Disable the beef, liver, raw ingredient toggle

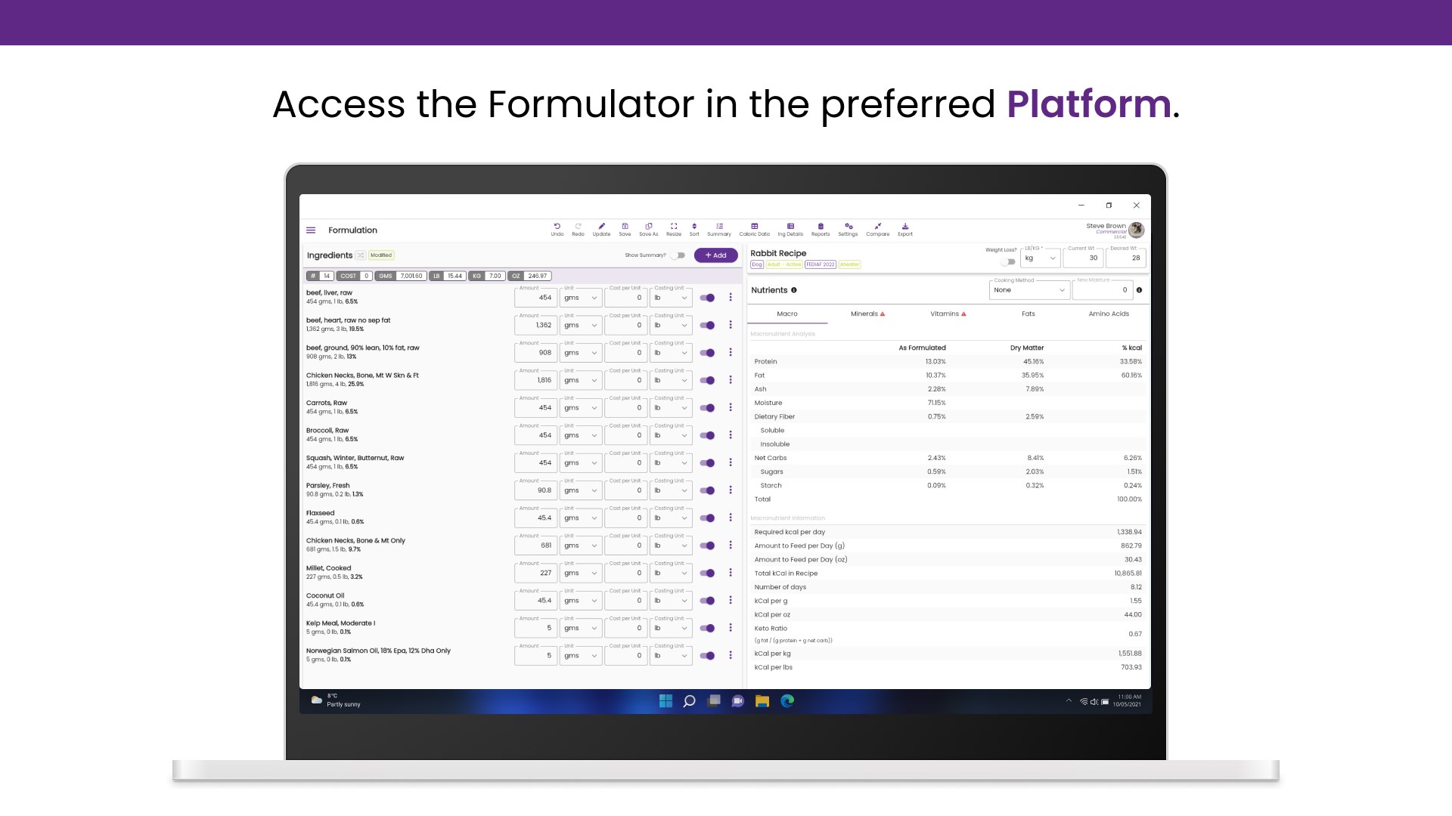(708, 298)
